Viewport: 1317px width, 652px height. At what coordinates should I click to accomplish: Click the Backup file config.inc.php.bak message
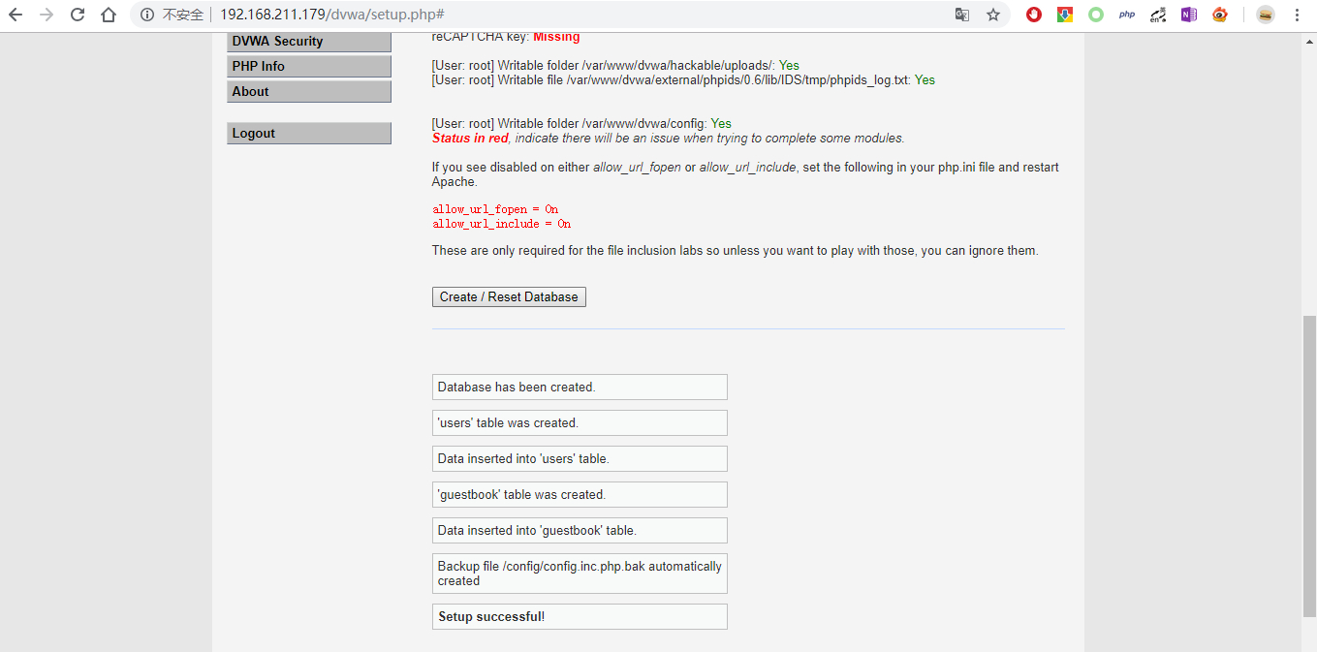coord(580,574)
